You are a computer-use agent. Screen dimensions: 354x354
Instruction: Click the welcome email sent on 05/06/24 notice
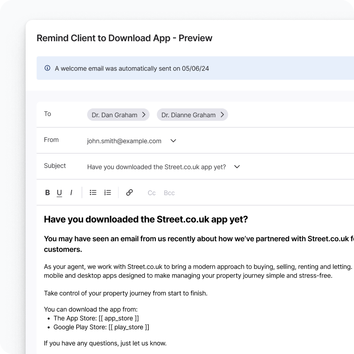132,69
